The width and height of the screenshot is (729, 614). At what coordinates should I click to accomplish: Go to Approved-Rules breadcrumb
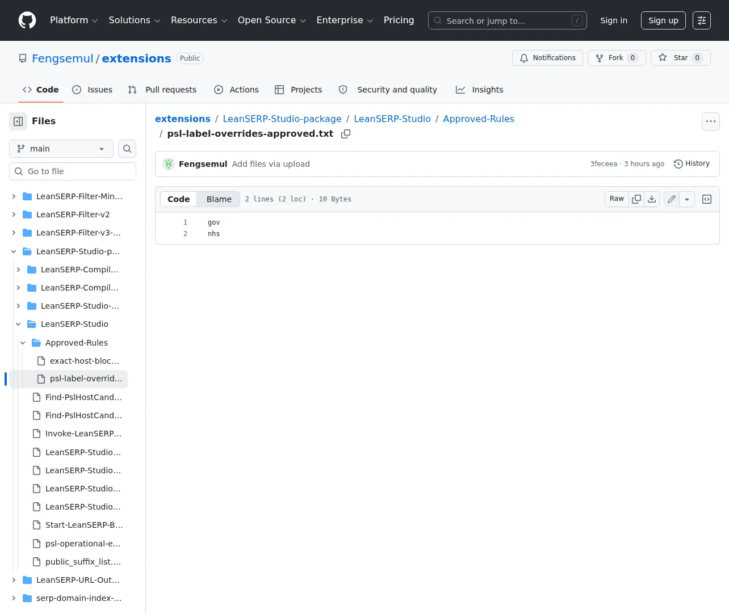479,119
